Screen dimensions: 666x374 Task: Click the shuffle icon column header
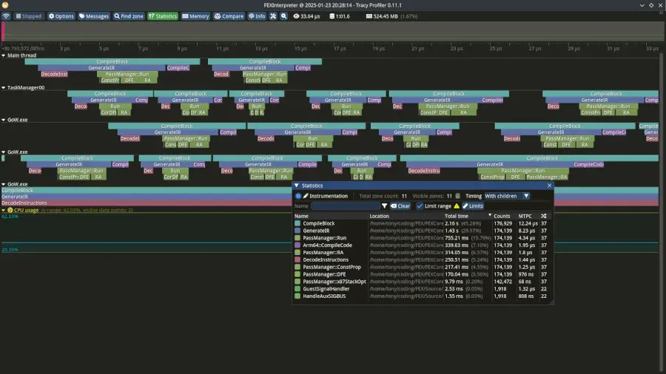(544, 216)
